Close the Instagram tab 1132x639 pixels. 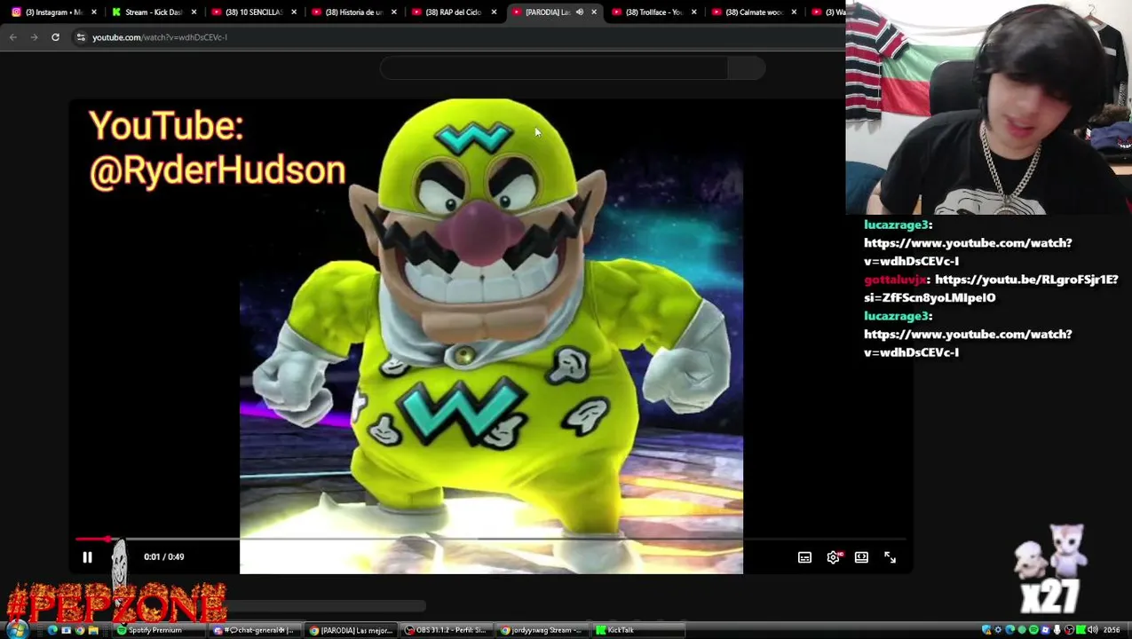click(94, 12)
